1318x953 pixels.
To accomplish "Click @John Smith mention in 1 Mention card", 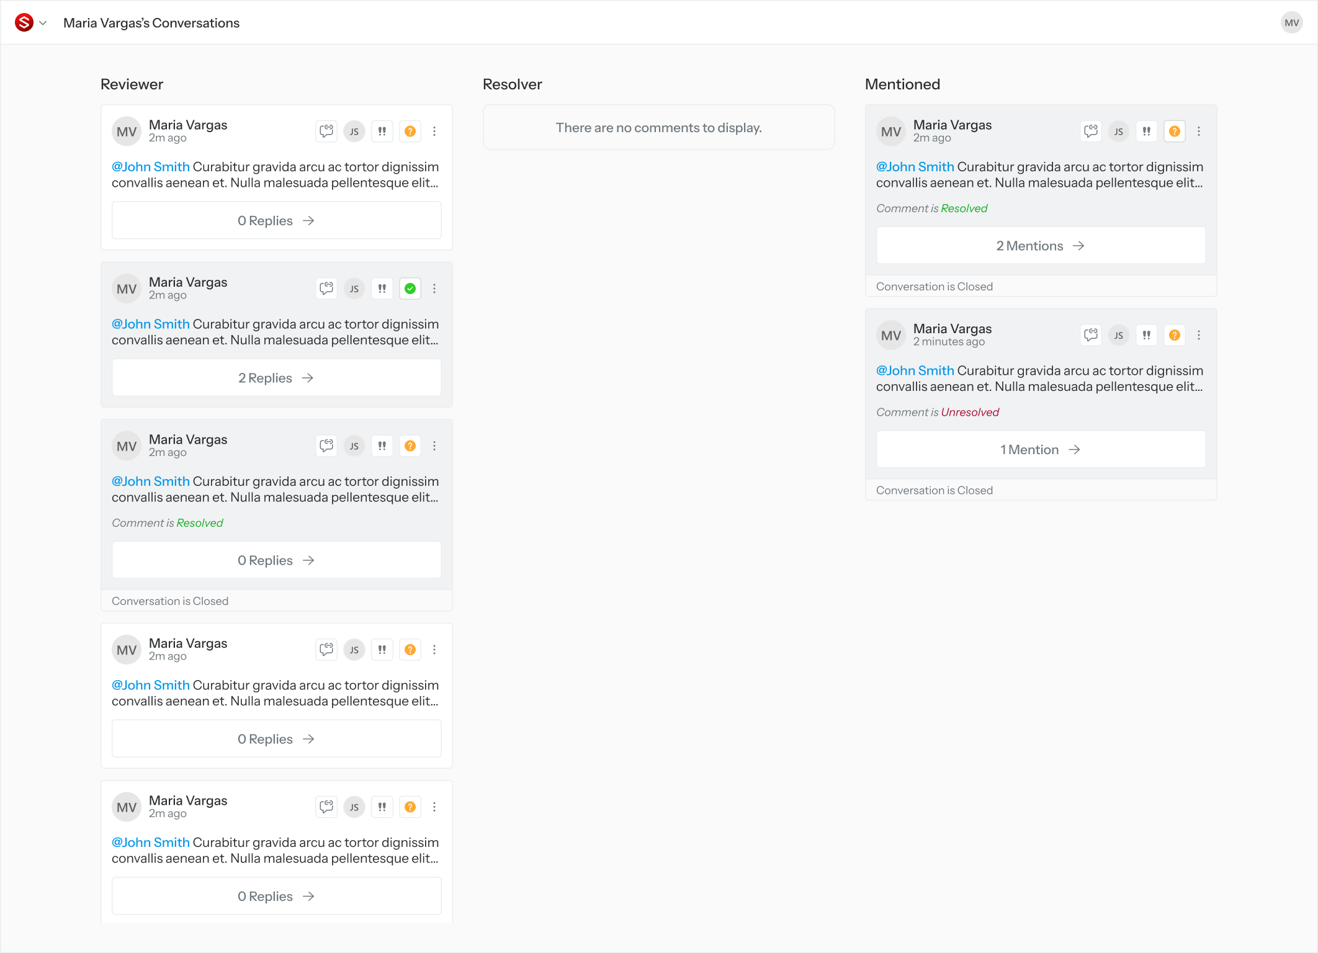I will (915, 370).
